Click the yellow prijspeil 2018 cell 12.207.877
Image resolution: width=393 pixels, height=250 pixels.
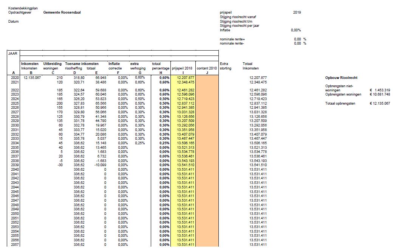pos(185,77)
